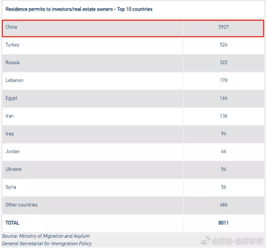Viewport: 267px width, 248px height.
Task: Click the 136 value for Iran
Action: point(223,116)
